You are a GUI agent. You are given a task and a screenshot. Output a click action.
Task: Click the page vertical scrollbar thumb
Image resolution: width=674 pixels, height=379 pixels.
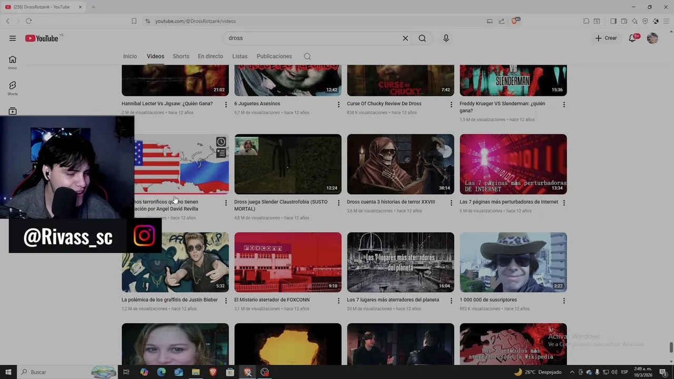tap(671, 348)
